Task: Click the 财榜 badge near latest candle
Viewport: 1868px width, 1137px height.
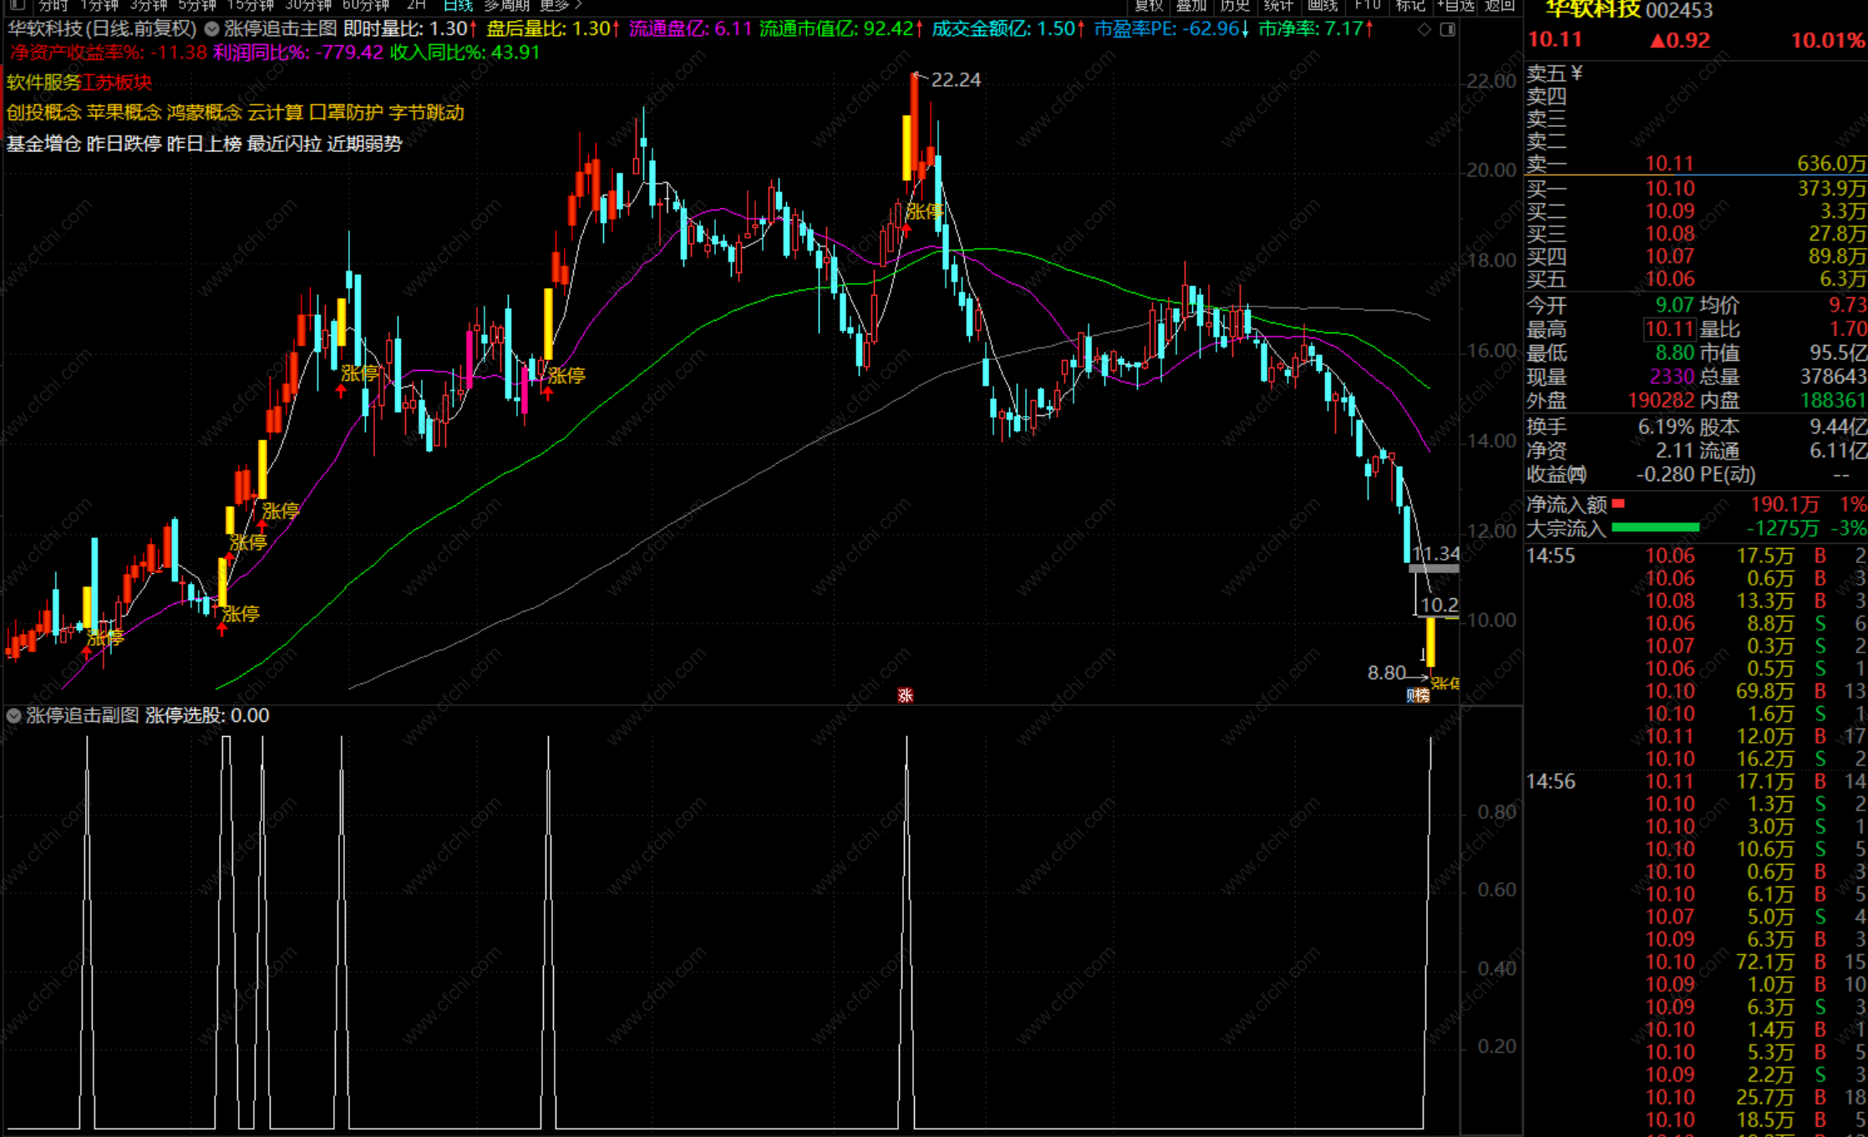Action: [x=1418, y=695]
